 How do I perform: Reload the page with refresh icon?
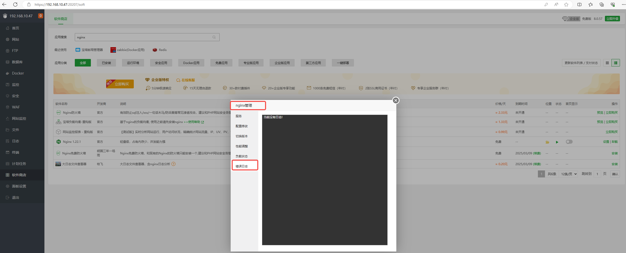15,5
